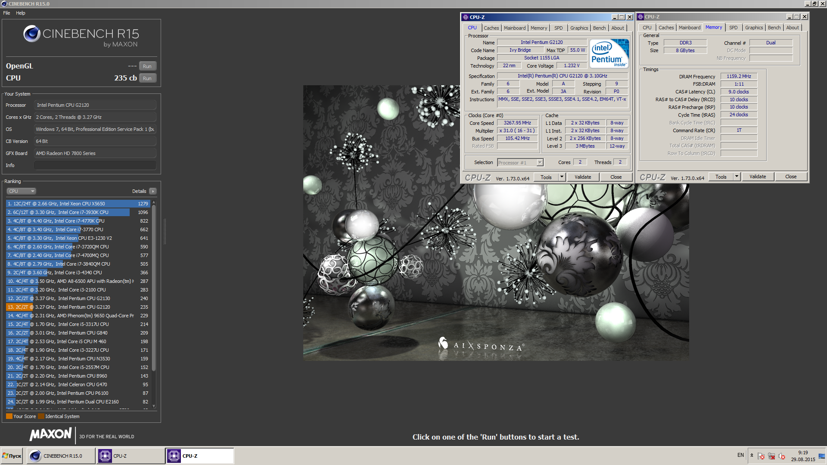Open the Tools dropdown arrow in CPU-Z CPU window
Image resolution: width=827 pixels, height=465 pixels.
(562, 177)
